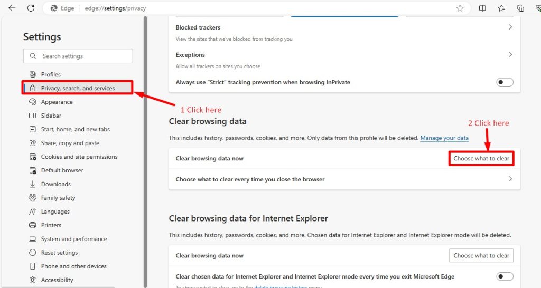Screen dimensions: 541x288
Task: Expand Blocked trackers chevron
Action: click(510, 27)
